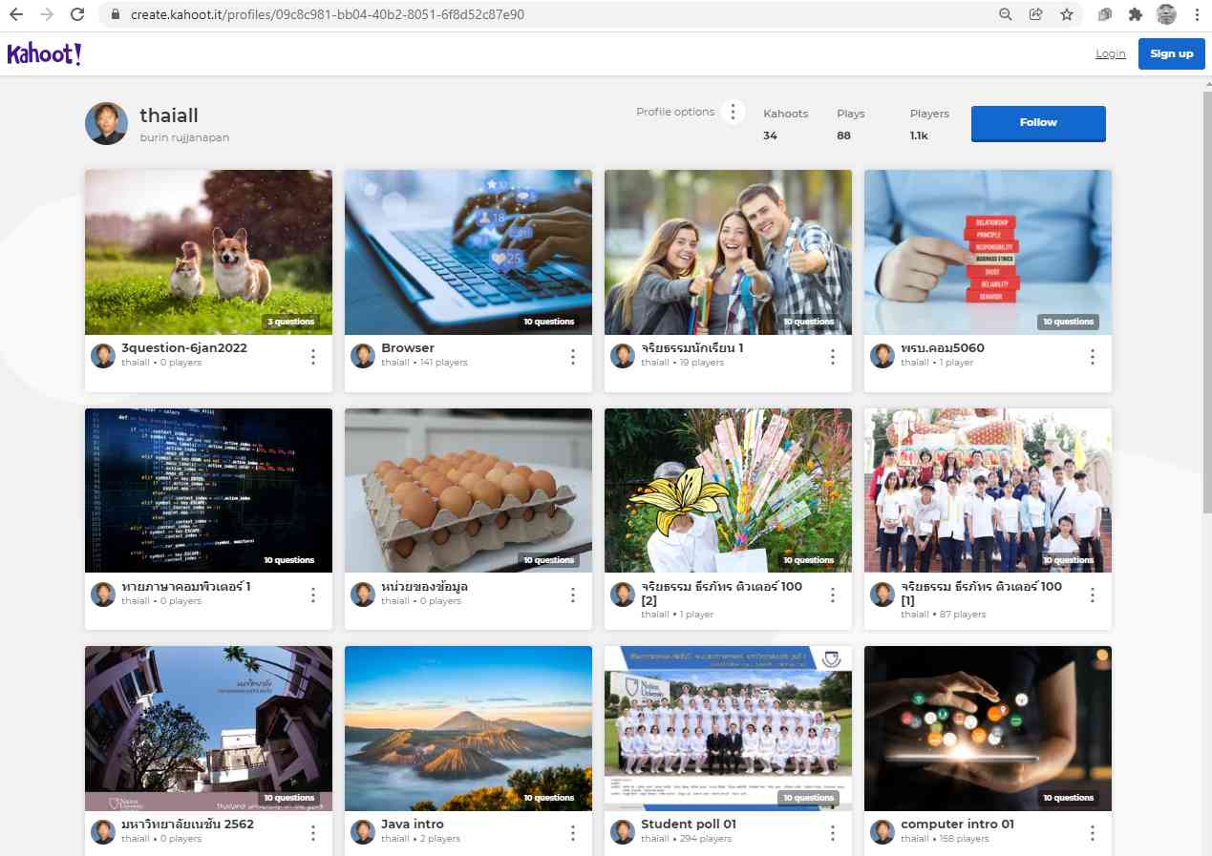Go back with browser back arrow
1212x856 pixels.
click(x=16, y=14)
